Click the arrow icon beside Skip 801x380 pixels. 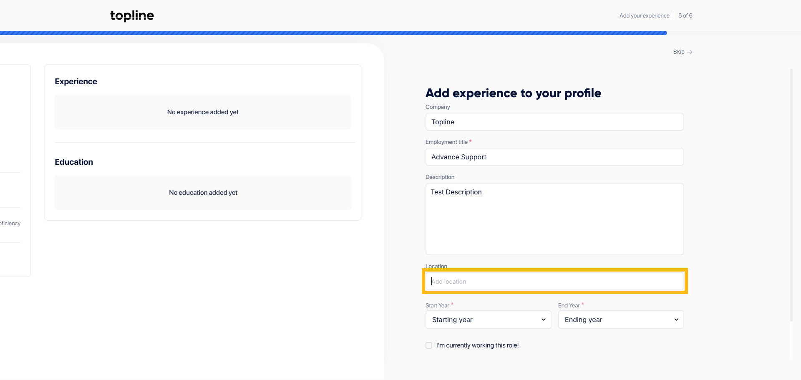click(x=690, y=52)
